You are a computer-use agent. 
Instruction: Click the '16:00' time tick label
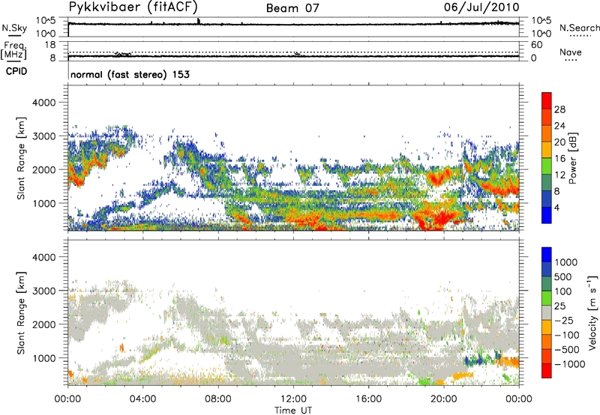(x=368, y=399)
